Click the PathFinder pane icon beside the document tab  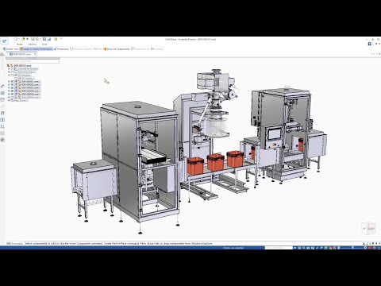coord(2,55)
